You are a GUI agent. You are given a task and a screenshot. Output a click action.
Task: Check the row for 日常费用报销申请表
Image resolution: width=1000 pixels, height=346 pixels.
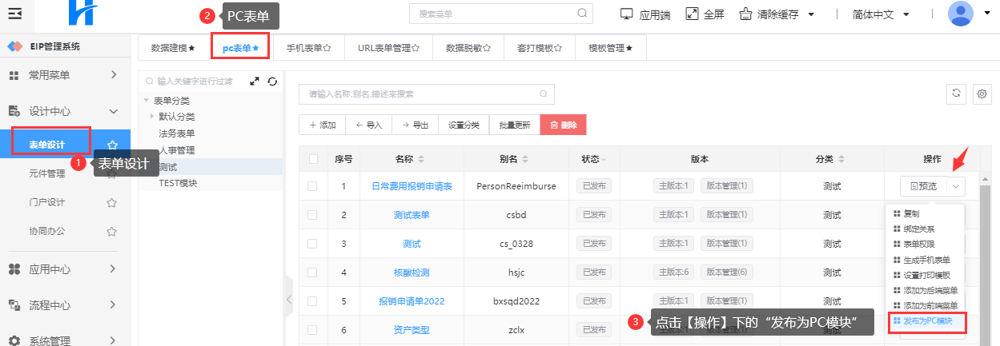click(x=313, y=186)
